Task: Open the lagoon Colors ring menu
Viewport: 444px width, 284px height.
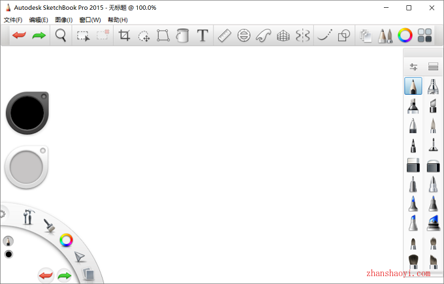Action: 66,240
